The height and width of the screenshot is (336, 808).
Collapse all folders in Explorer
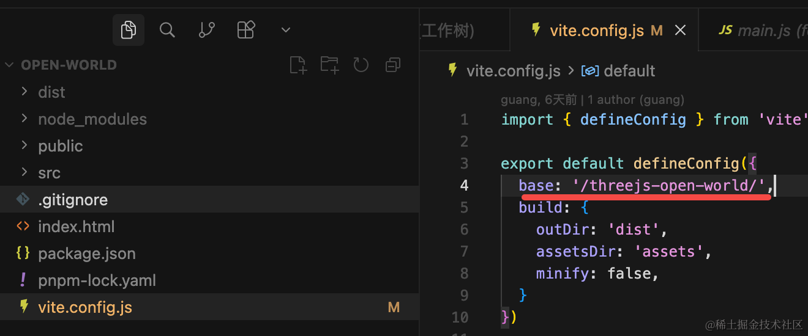(x=392, y=65)
